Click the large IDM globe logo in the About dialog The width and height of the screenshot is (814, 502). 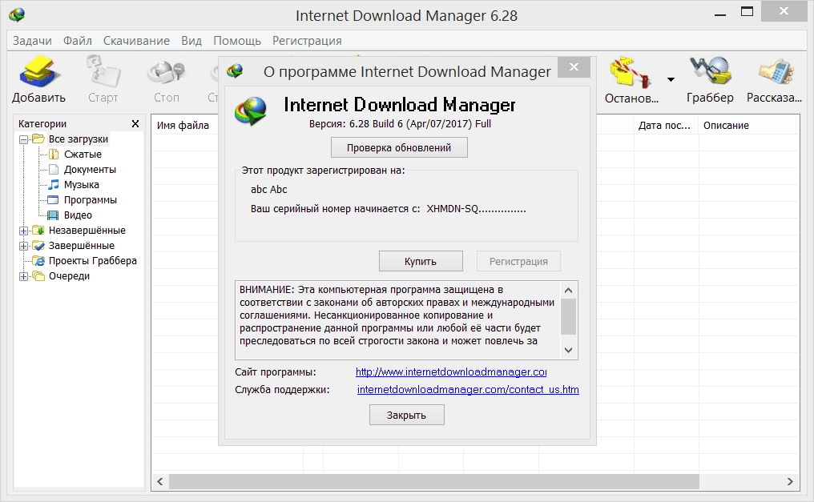[251, 110]
